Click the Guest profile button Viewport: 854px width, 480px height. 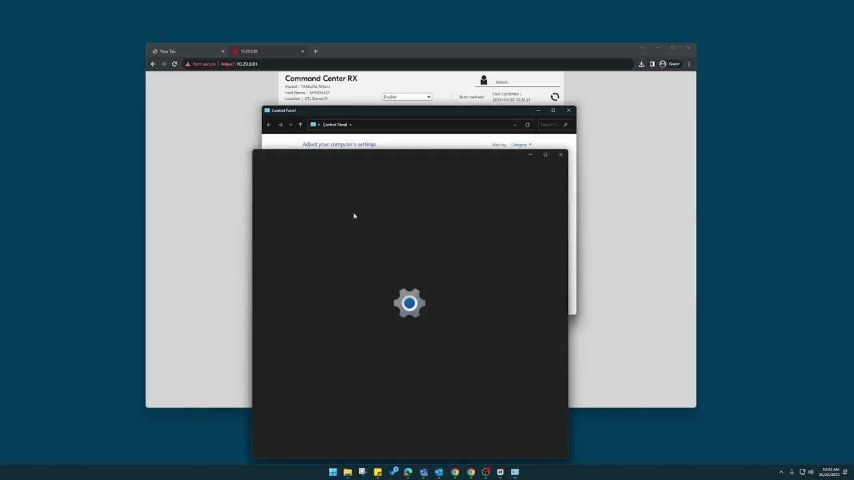(x=669, y=64)
